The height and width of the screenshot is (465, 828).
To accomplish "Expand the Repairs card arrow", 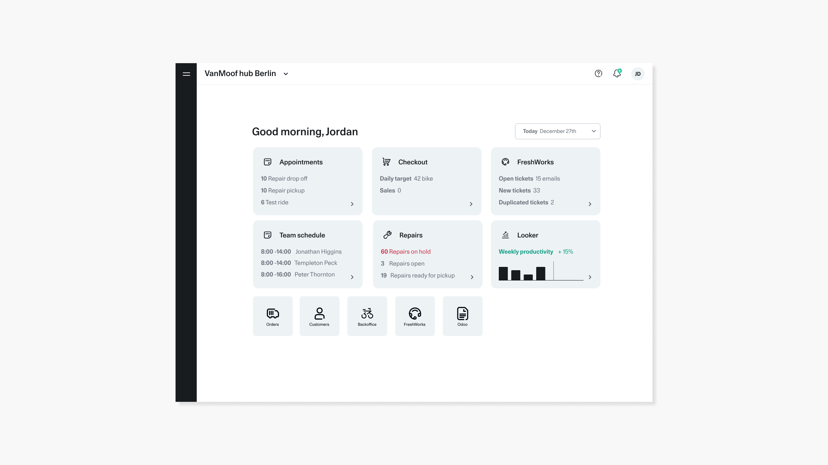I will click(x=472, y=277).
